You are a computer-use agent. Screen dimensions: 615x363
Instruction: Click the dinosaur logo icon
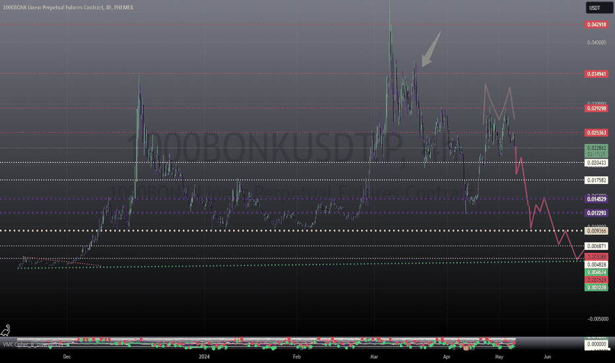(5, 331)
